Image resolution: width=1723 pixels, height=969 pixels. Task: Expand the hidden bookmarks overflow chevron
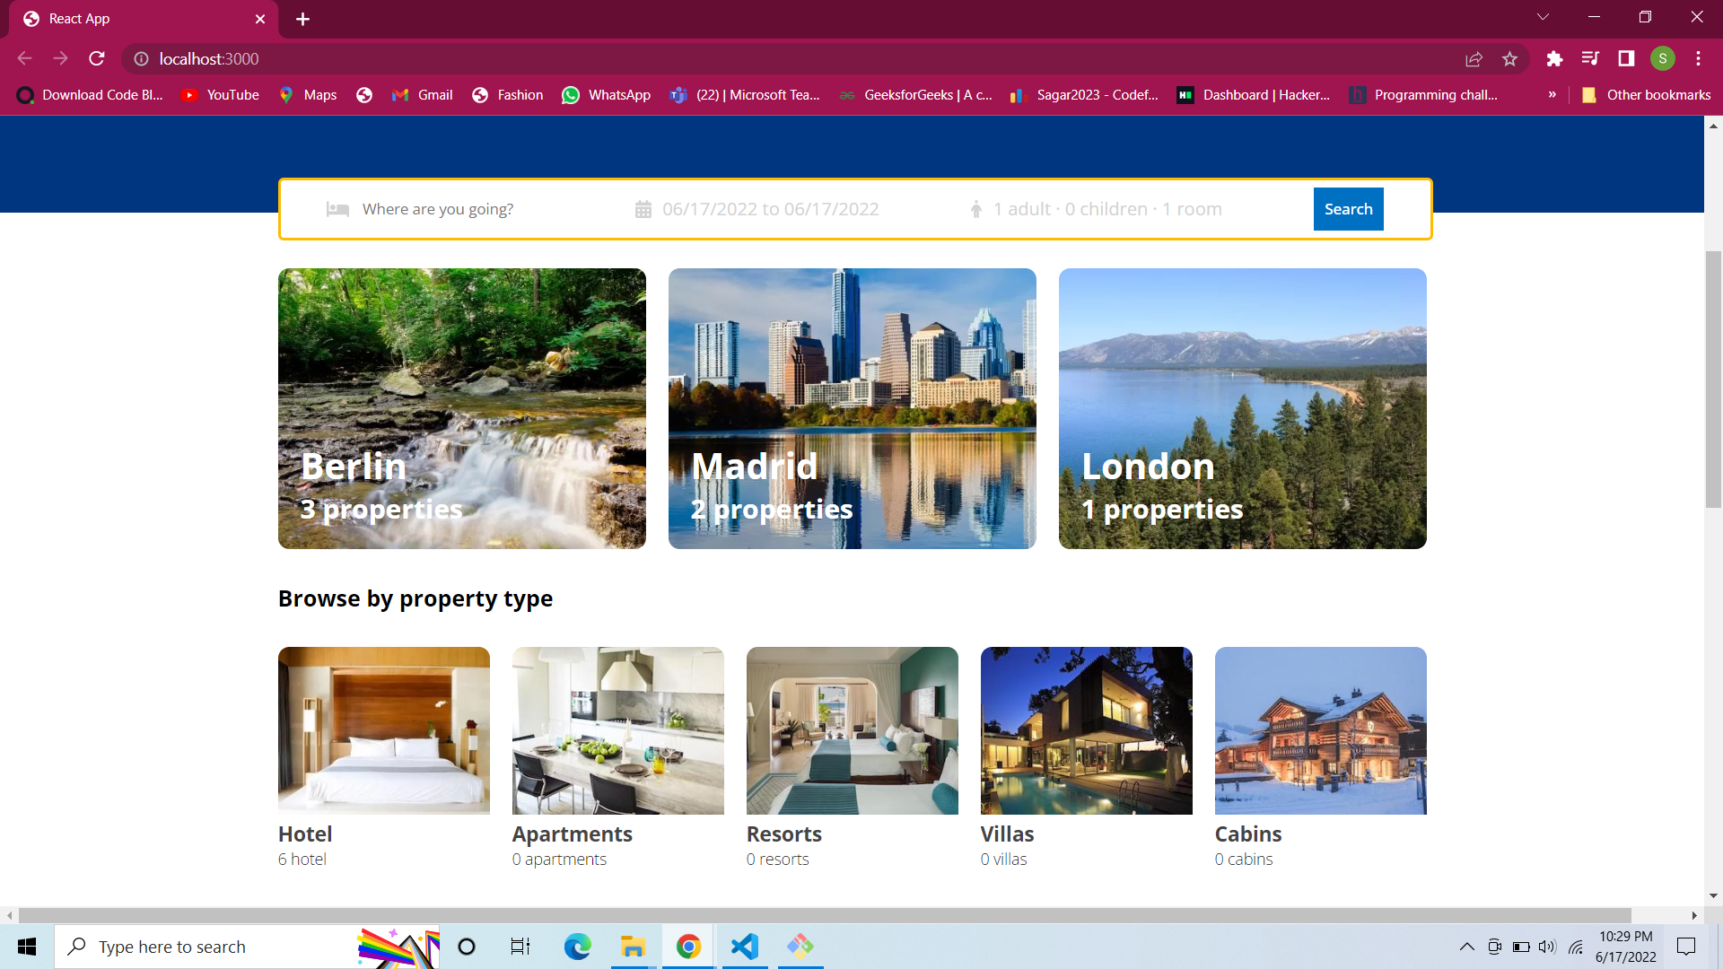tap(1552, 94)
